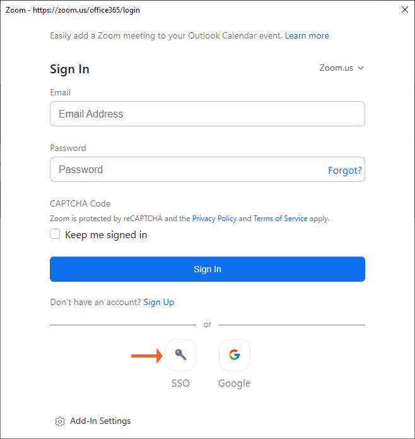Sign in with the Google logo icon

point(234,355)
